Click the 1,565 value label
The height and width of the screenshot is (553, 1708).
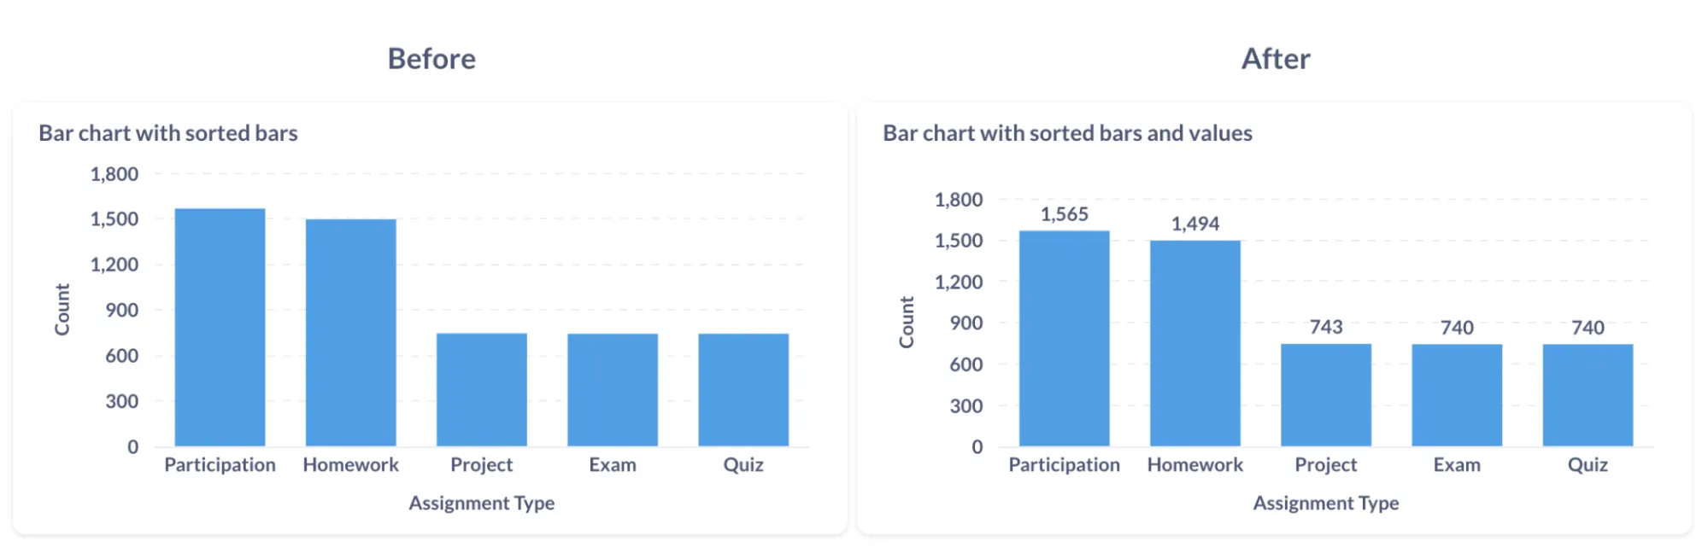1064,214
